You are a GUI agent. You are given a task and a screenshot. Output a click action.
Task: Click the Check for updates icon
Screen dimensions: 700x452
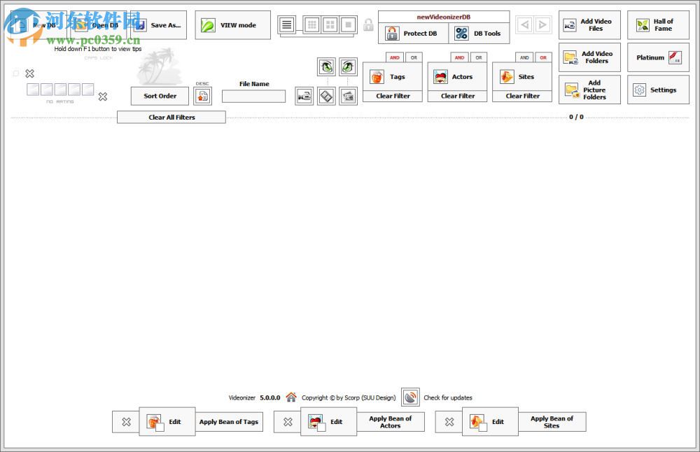pos(409,397)
